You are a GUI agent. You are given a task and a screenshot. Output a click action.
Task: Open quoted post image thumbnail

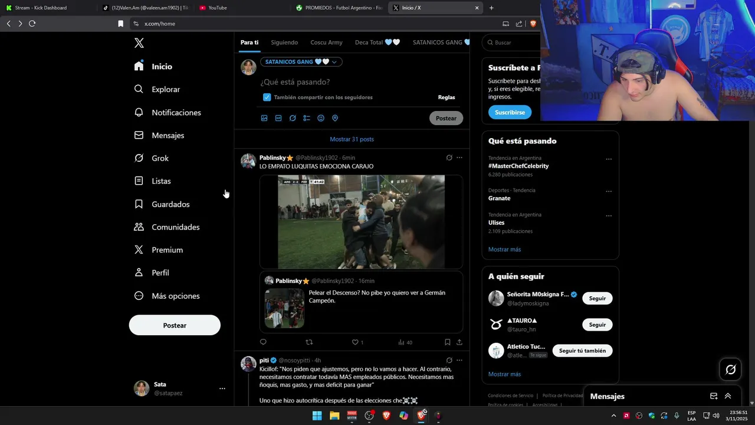284,308
